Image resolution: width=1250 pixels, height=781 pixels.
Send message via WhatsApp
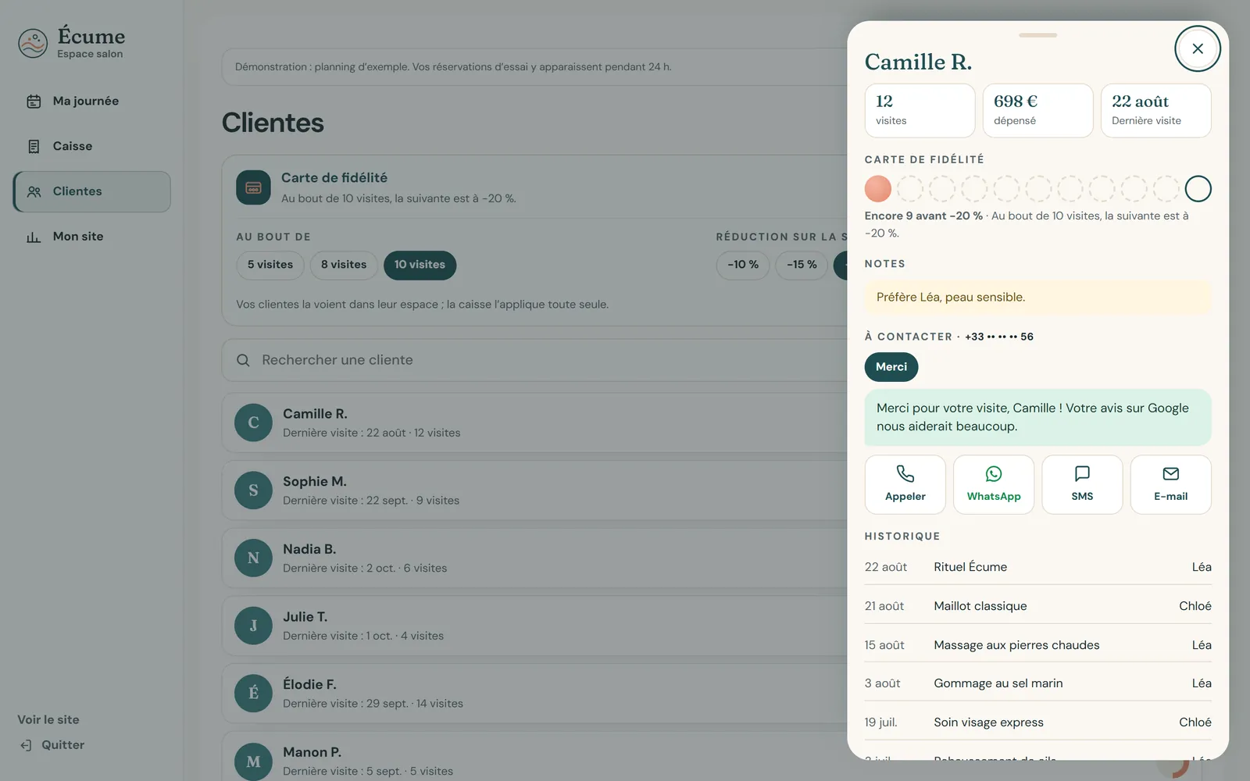[x=994, y=485]
